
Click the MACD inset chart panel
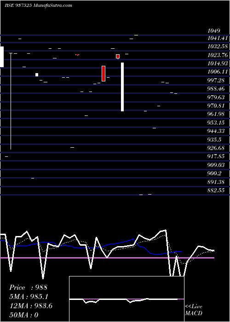coord(126,299)
